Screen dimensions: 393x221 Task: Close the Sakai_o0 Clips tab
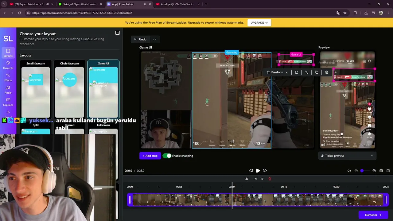point(101,4)
